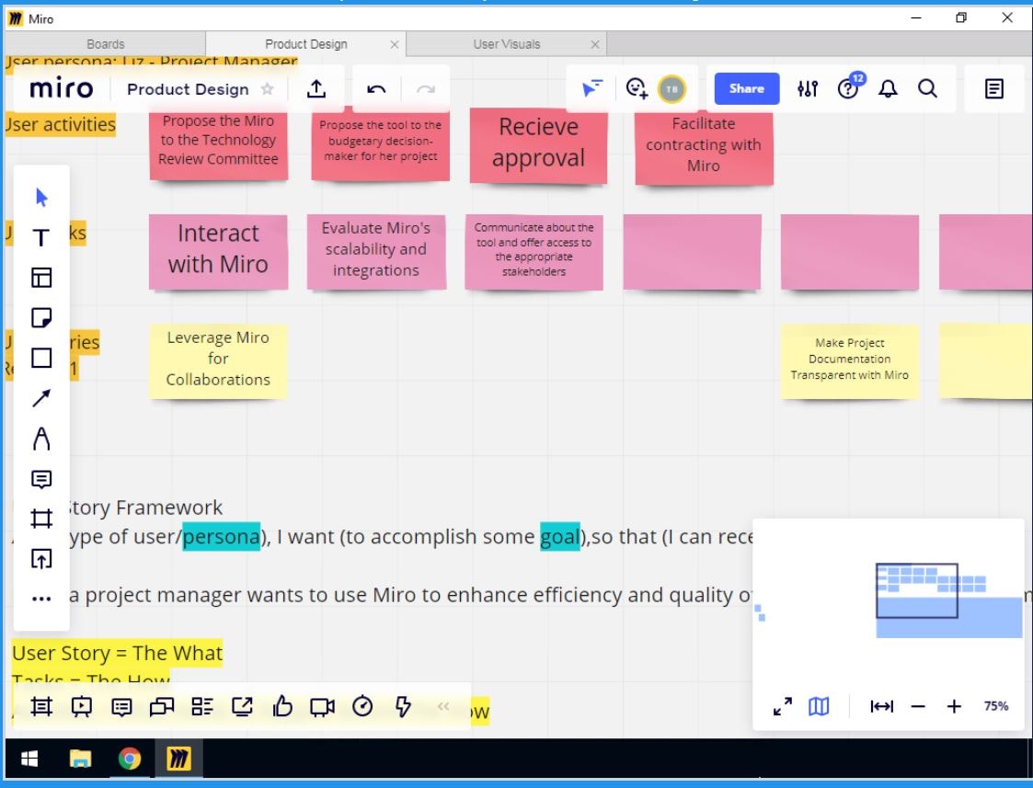
Task: Open the reactions emoji icon
Action: tap(637, 88)
